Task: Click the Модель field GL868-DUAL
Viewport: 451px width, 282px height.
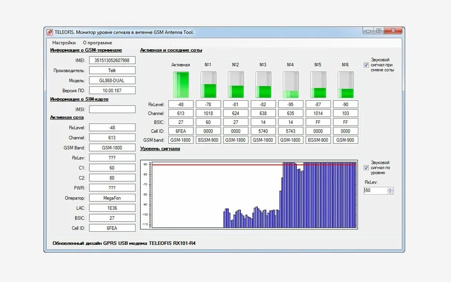Action: point(112,81)
